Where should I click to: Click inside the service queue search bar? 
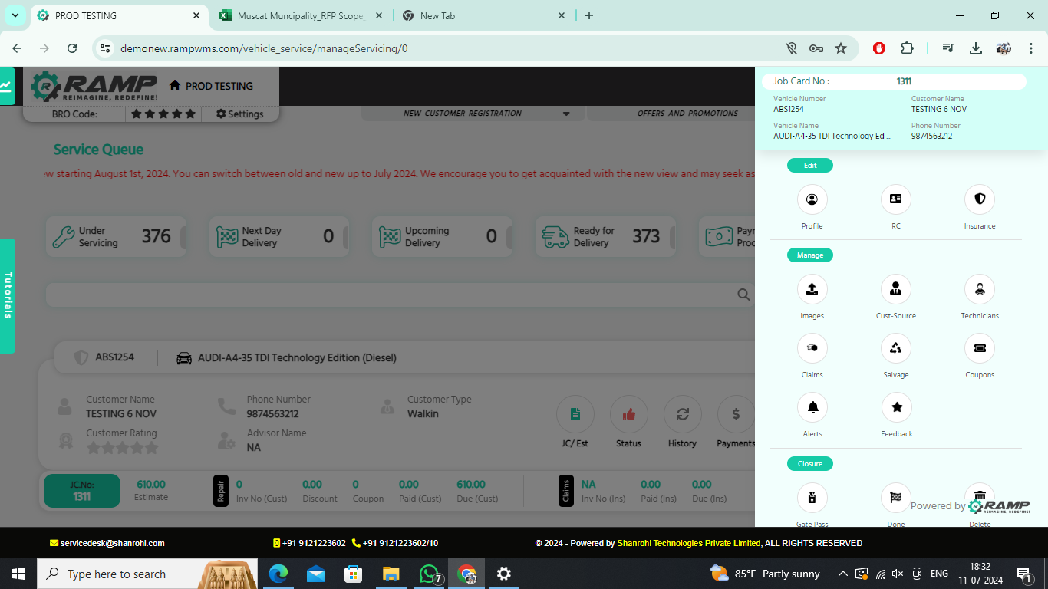click(x=384, y=294)
